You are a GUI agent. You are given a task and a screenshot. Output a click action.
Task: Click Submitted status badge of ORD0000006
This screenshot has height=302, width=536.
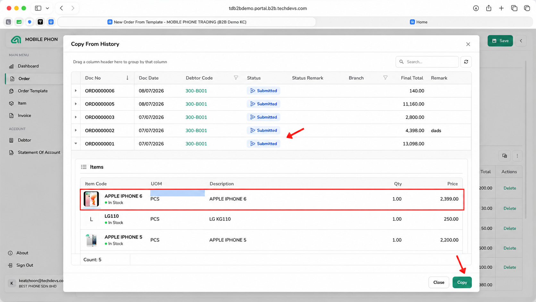tap(264, 91)
